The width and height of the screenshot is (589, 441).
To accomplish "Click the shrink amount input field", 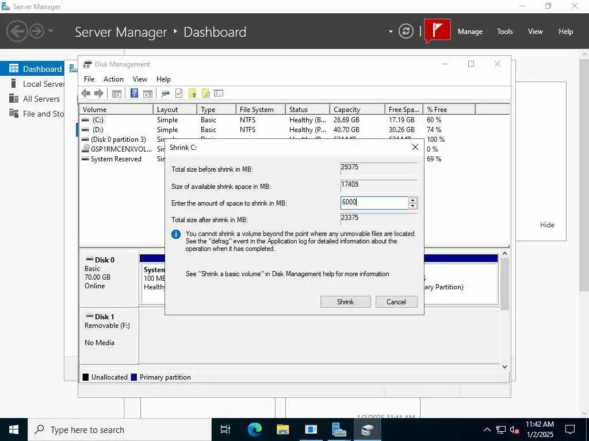I will click(x=374, y=203).
